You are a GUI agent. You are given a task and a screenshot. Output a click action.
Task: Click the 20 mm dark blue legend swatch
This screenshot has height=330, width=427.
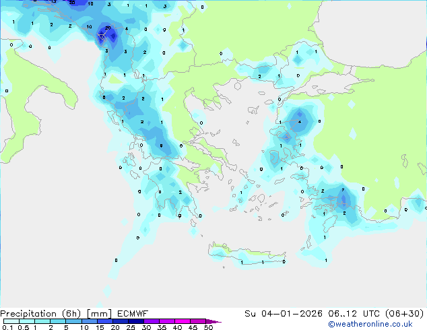click(121, 321)
